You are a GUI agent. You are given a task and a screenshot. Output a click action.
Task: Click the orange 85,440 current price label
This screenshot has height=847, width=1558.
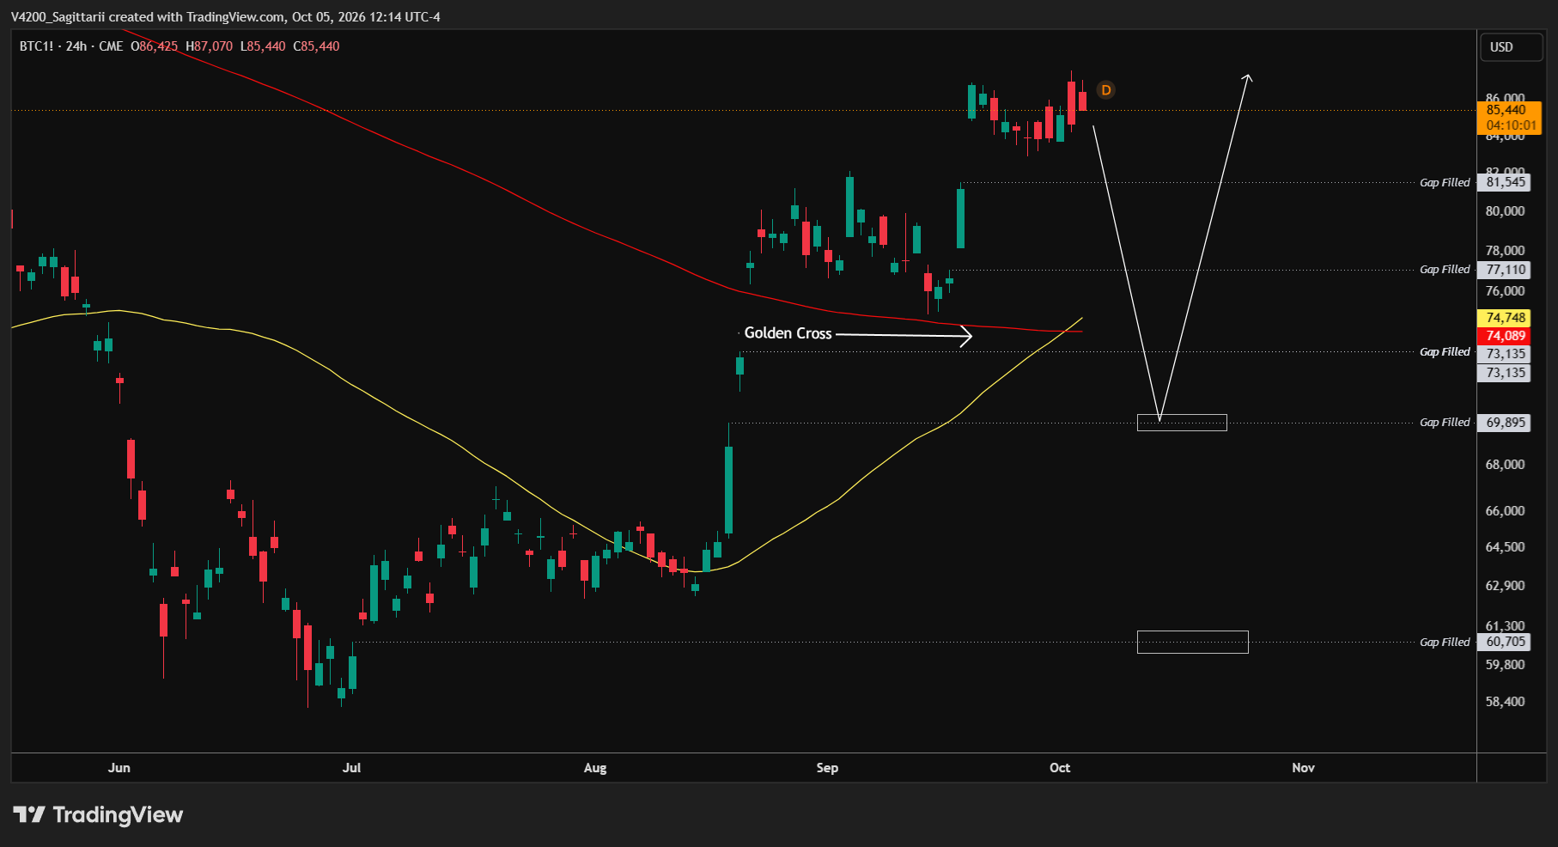[x=1506, y=110]
